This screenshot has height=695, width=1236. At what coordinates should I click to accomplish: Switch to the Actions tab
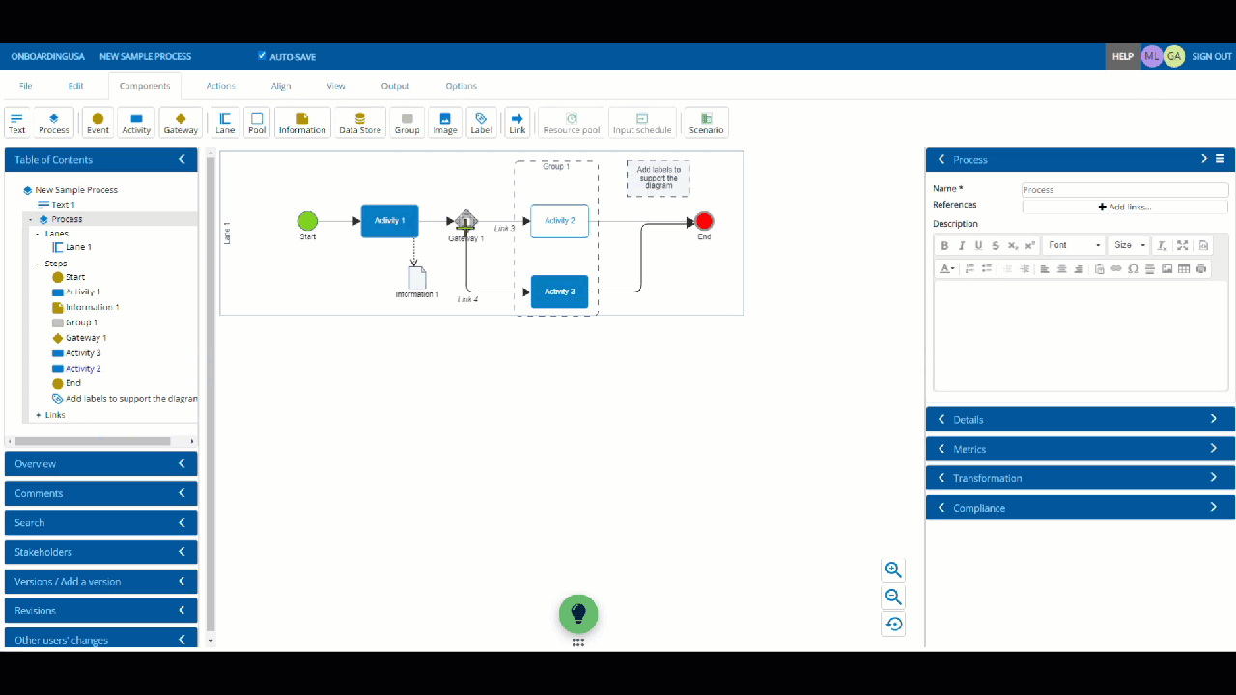pyautogui.click(x=220, y=86)
